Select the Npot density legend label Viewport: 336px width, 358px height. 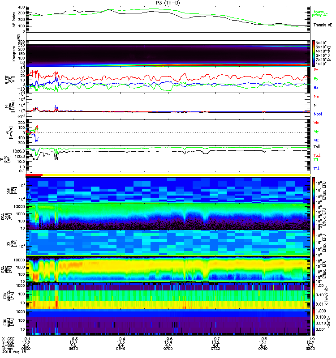tap(318, 114)
